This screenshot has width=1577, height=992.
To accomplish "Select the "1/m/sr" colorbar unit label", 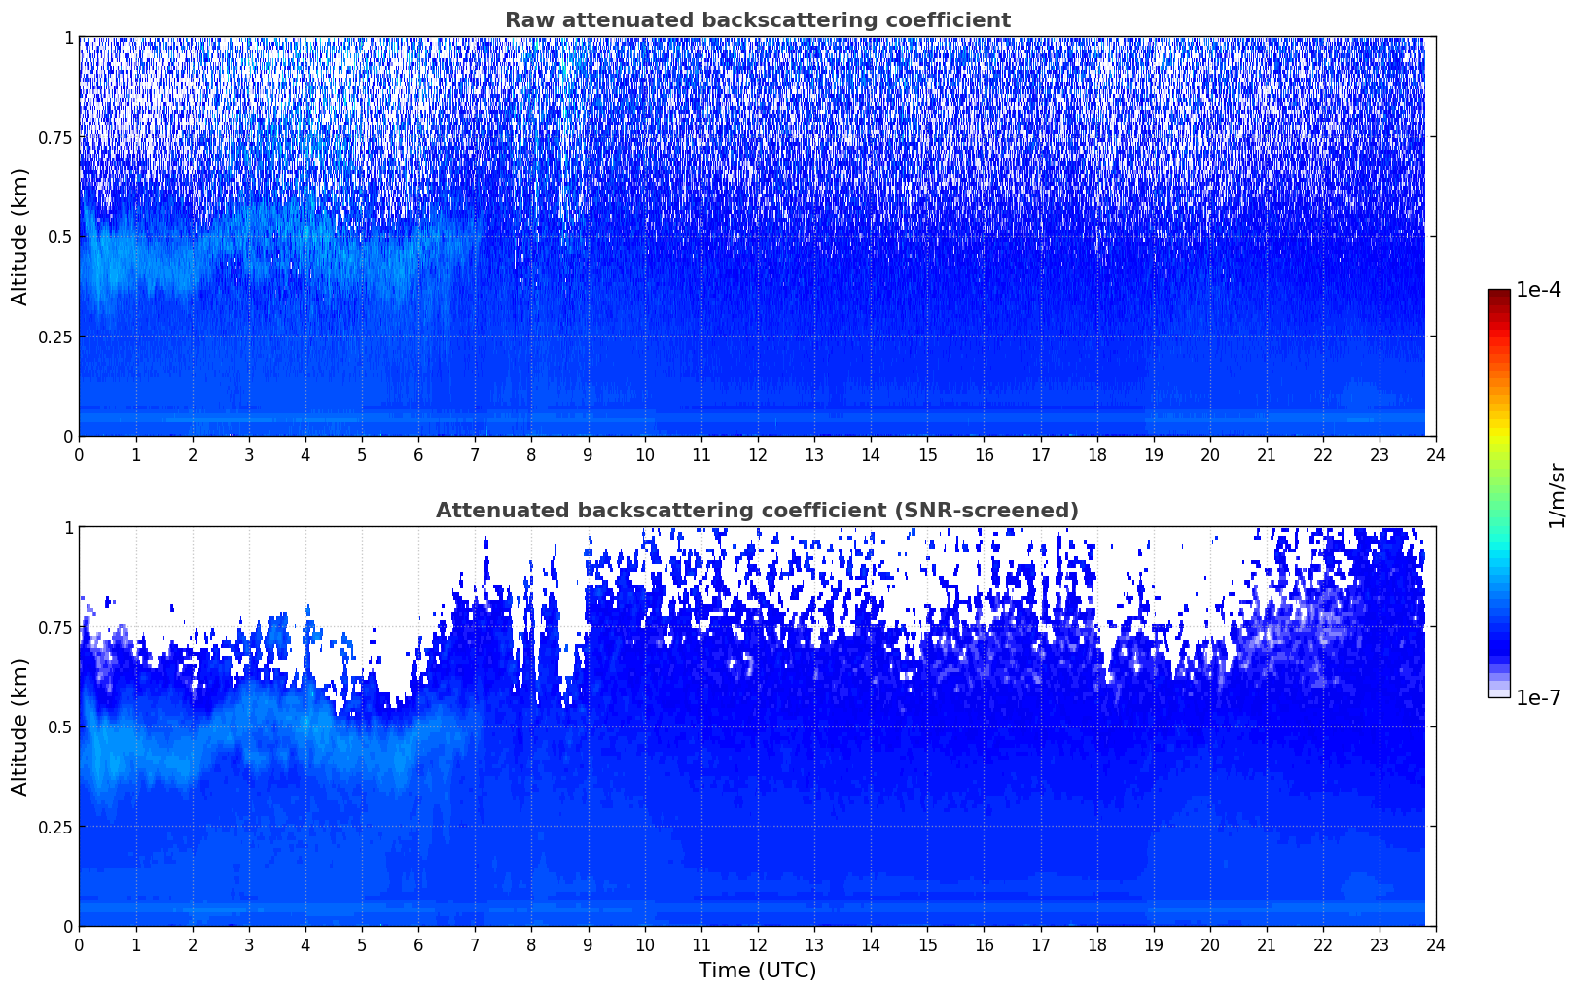I will tap(1557, 494).
